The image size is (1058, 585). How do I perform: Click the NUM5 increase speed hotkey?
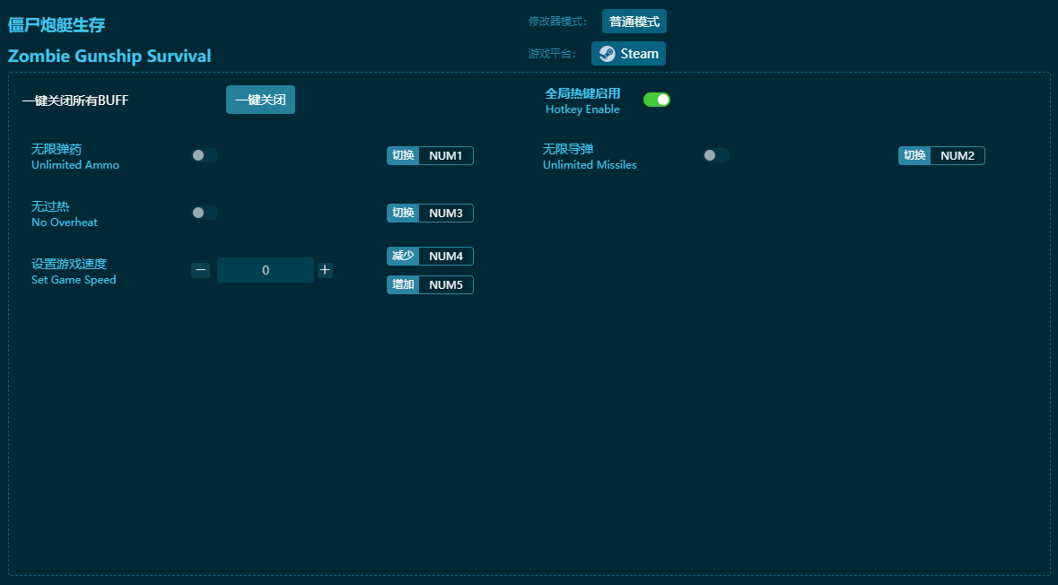click(445, 285)
